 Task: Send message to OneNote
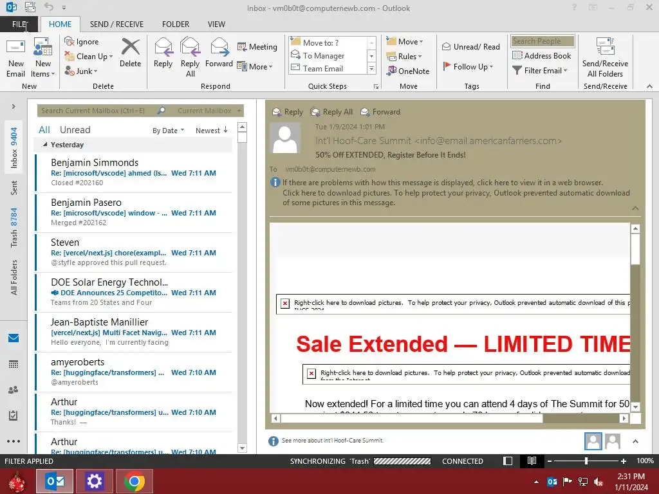[x=408, y=71]
